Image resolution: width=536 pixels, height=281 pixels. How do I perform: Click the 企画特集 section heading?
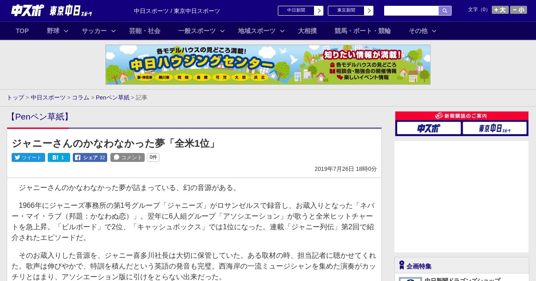coord(419,266)
